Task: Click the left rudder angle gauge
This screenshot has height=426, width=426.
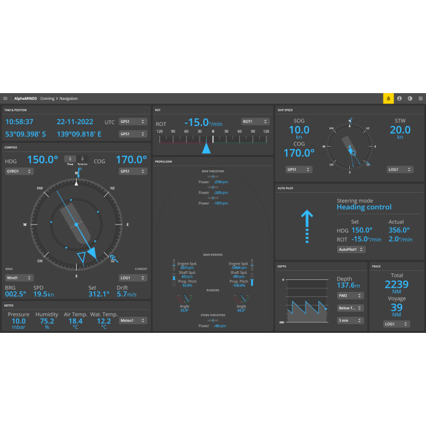Action: [184, 299]
